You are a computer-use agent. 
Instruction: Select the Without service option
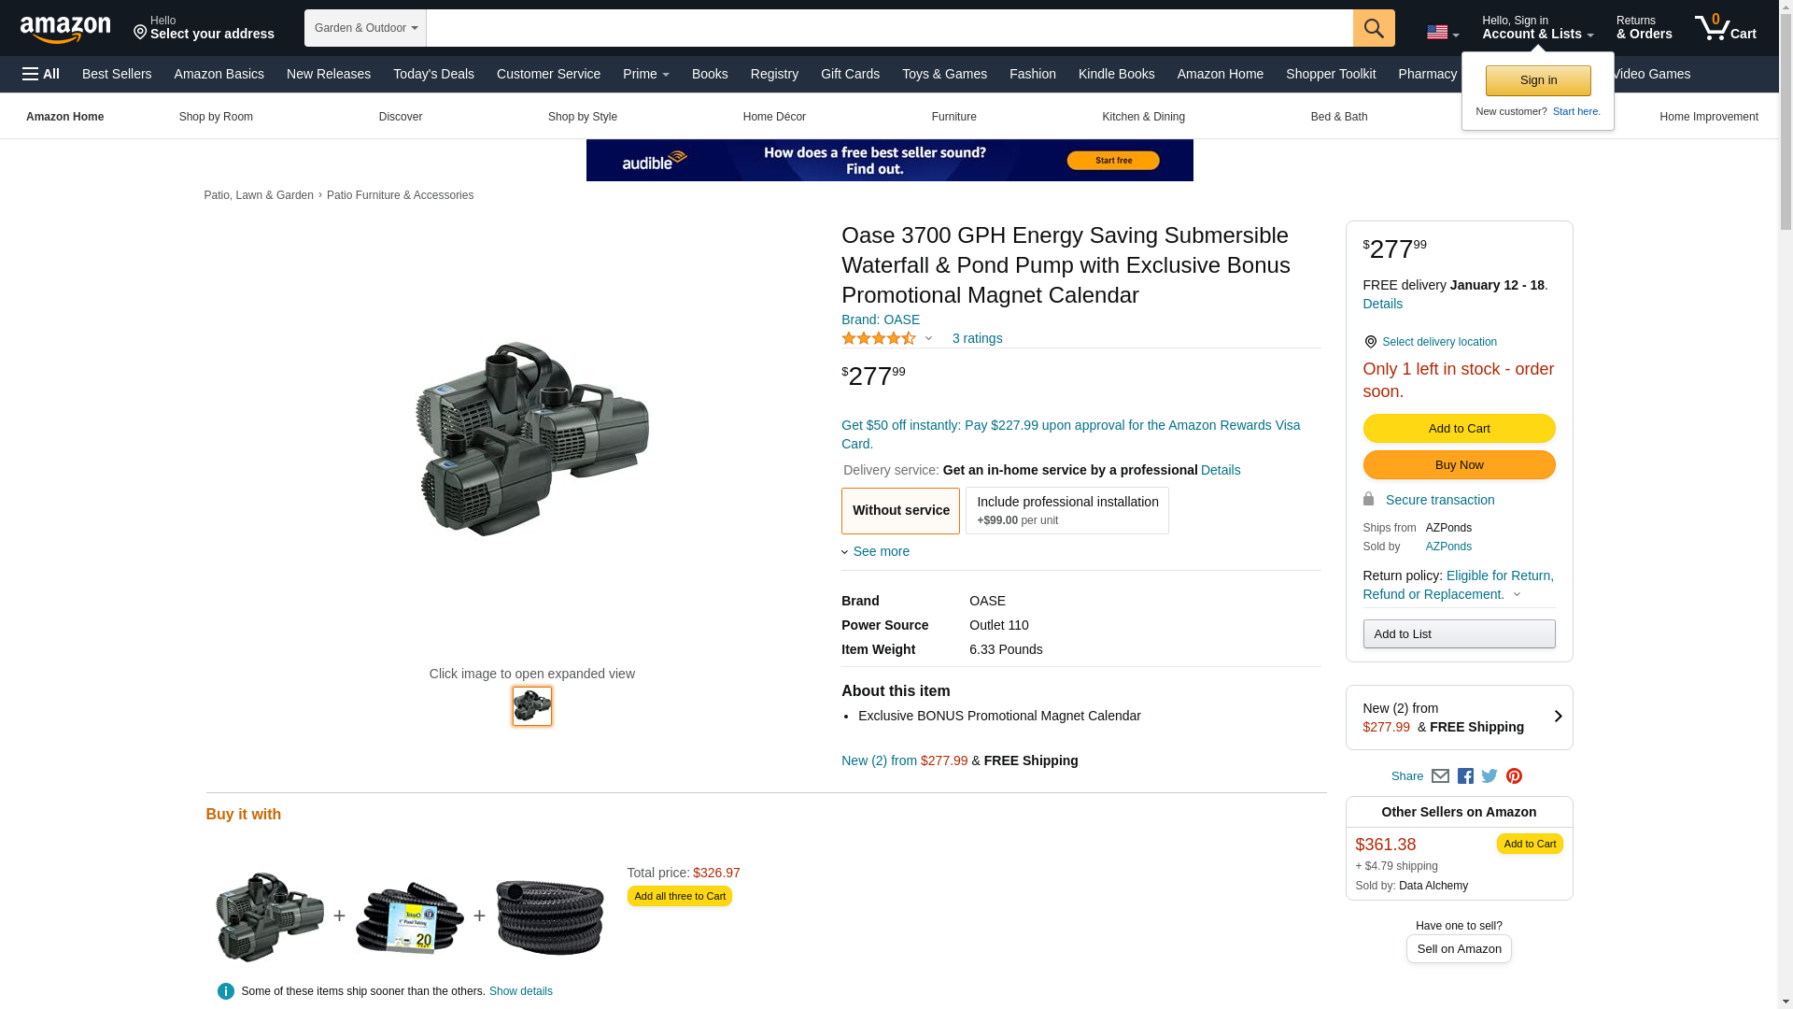[x=900, y=511]
